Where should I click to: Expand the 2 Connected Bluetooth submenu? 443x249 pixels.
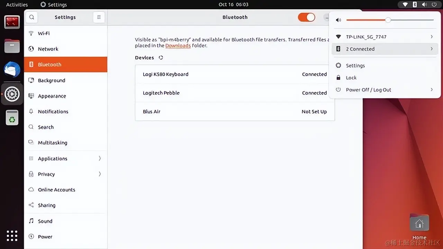pos(432,49)
